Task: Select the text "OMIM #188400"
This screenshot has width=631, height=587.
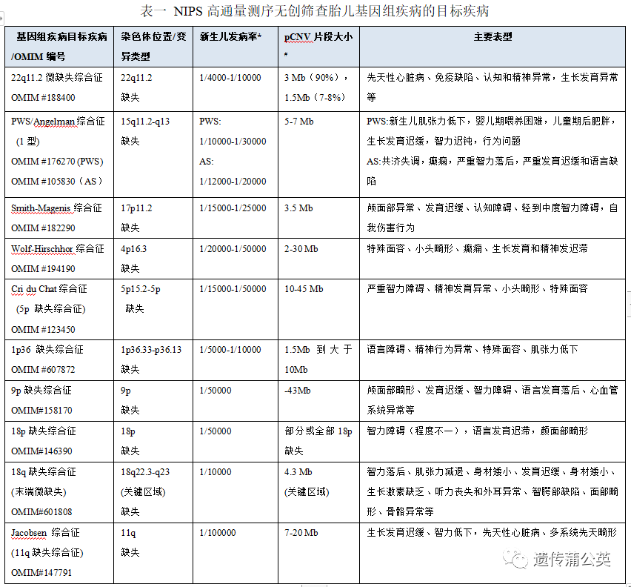Action: click(x=43, y=98)
